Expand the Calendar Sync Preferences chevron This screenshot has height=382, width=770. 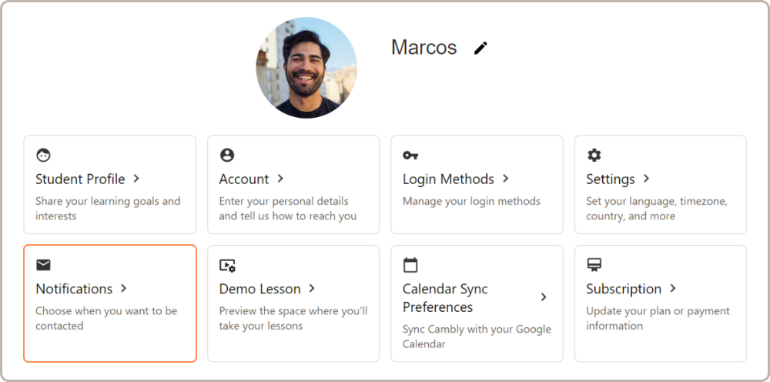click(544, 297)
